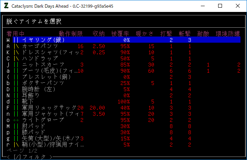Maximize the Cataclysm window
The width and height of the screenshot is (247, 160).
(220, 6)
